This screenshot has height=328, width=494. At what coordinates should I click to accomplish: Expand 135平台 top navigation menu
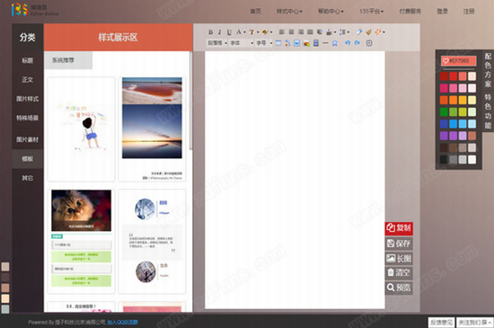tap(372, 12)
